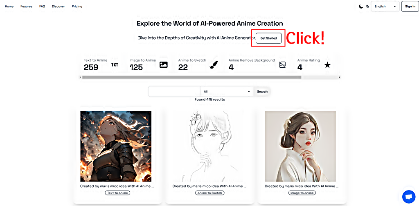Click the Found 418 results text
Viewport: 419px width, 206px height.
point(210,100)
